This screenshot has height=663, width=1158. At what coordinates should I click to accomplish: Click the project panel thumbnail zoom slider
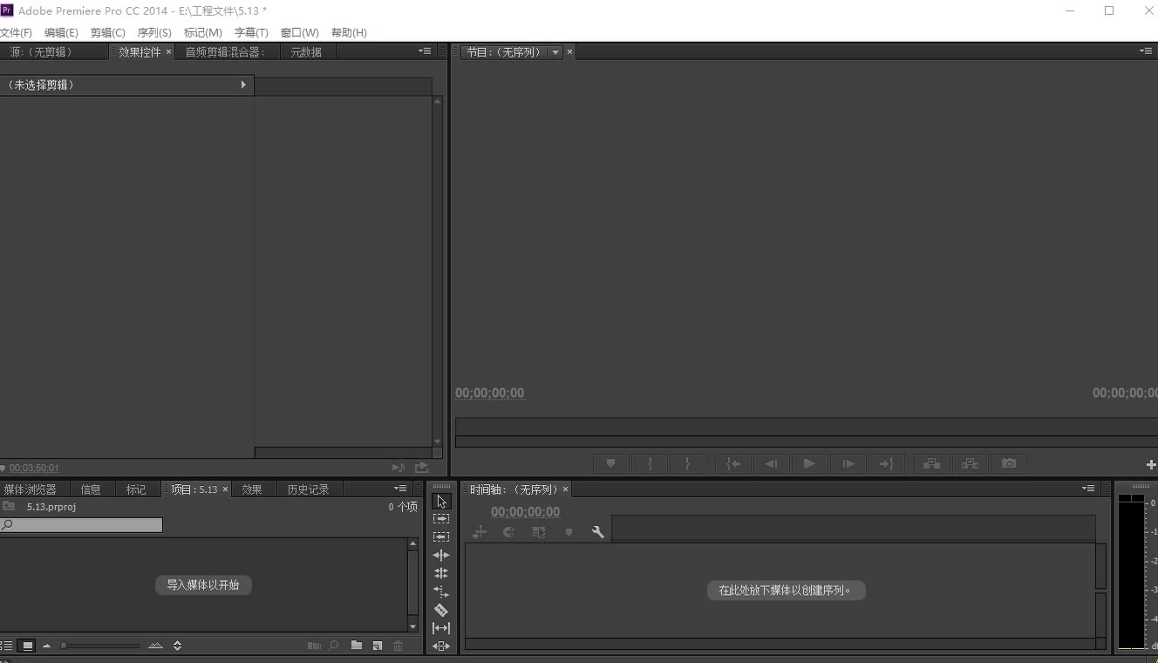100,646
